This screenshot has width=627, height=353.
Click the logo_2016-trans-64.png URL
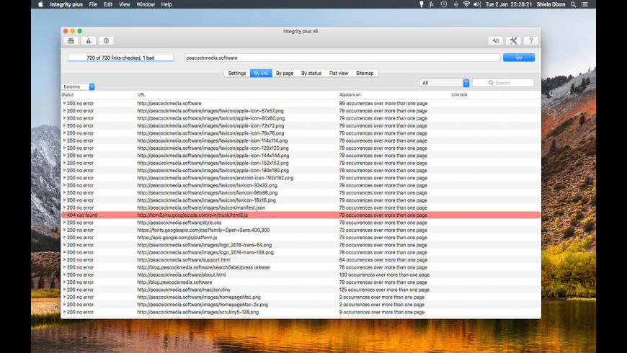click(x=205, y=245)
